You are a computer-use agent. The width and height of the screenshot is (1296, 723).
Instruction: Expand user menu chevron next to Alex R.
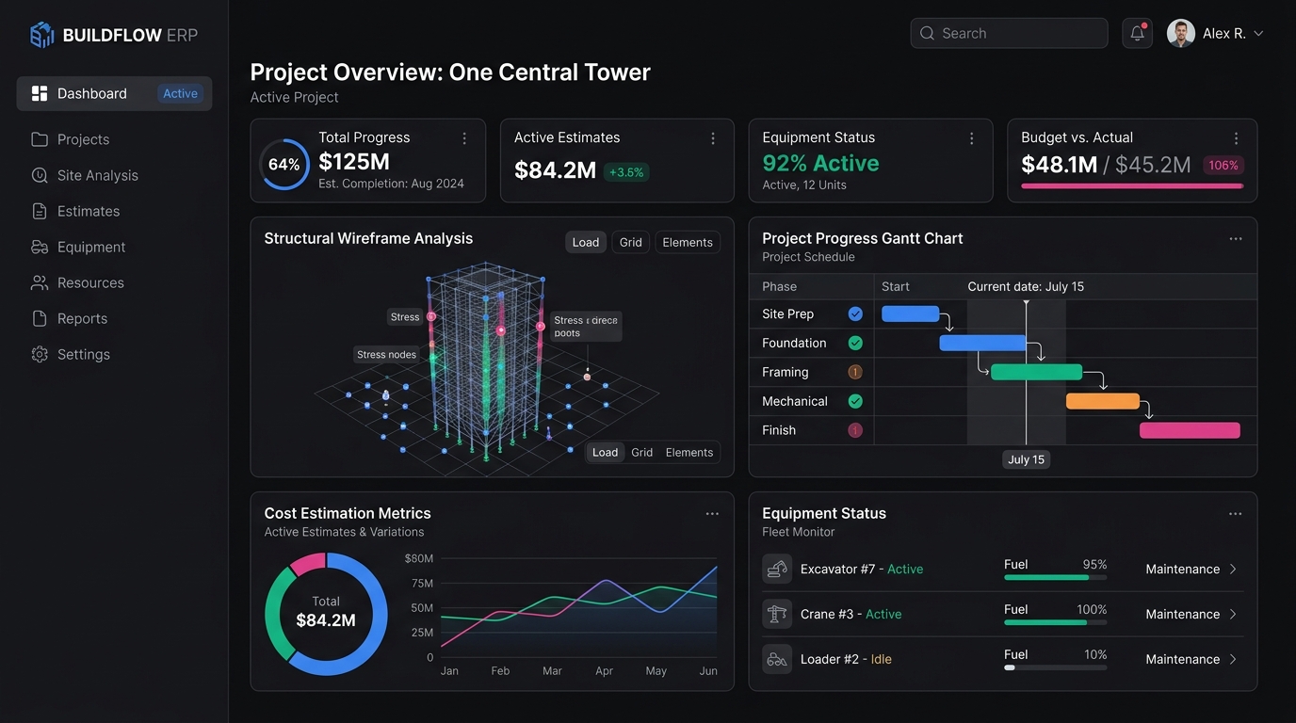click(1258, 33)
